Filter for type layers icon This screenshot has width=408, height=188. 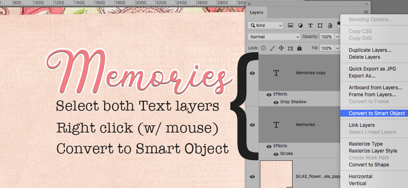[x=310, y=25]
